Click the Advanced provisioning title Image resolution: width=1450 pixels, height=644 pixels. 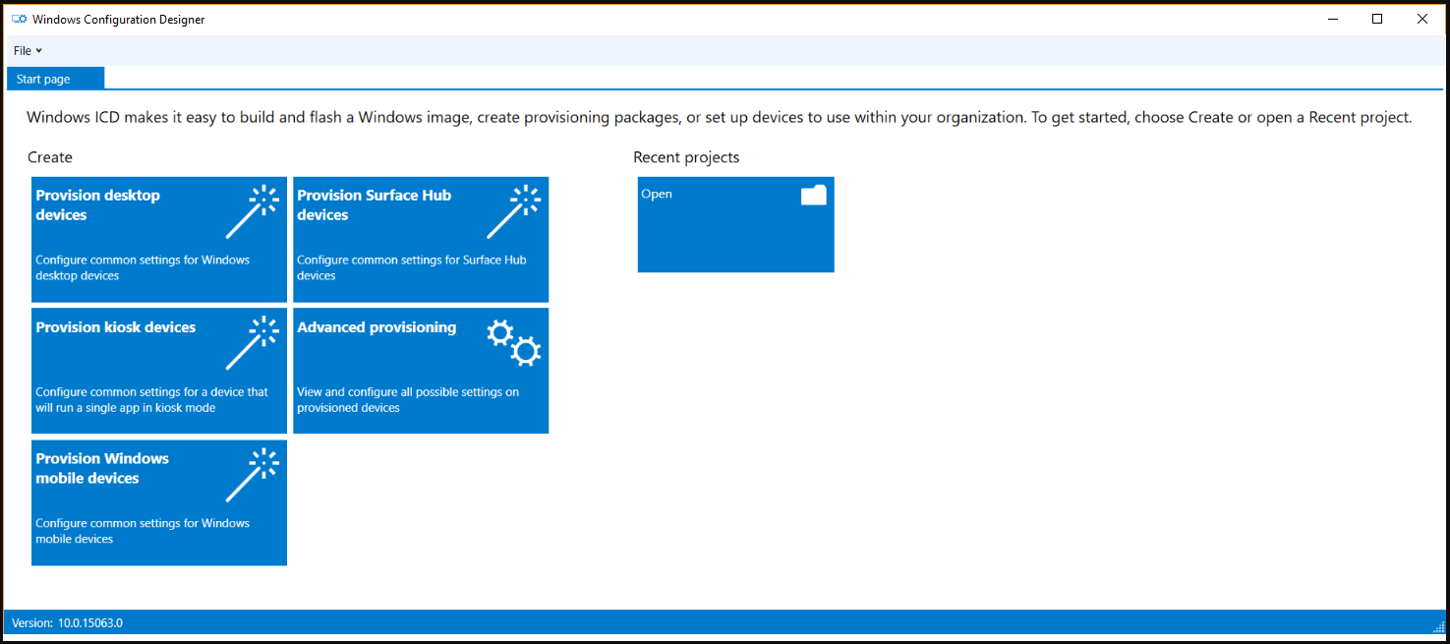(377, 327)
